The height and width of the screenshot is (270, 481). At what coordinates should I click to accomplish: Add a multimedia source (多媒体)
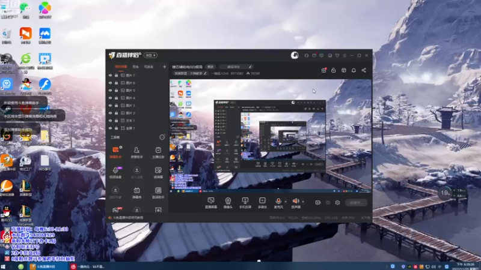(262, 203)
